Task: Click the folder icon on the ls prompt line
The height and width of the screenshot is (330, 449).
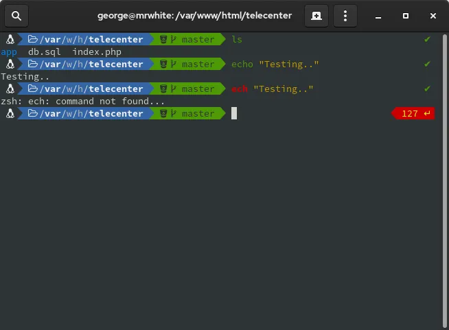Action: coord(33,39)
